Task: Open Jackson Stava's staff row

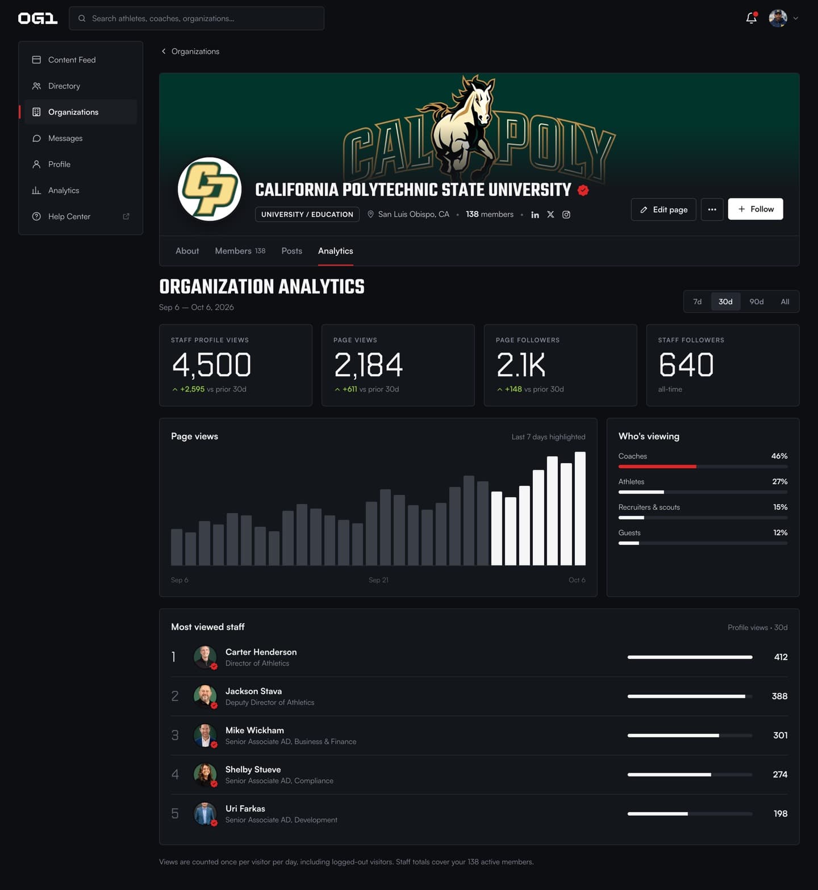Action: 479,696
